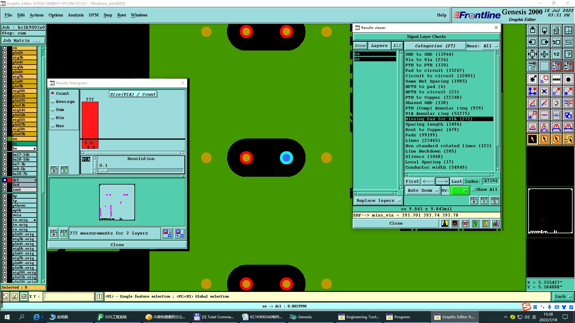Select the Max radio option
Viewport: 575px width, 323px height.
(x=53, y=126)
